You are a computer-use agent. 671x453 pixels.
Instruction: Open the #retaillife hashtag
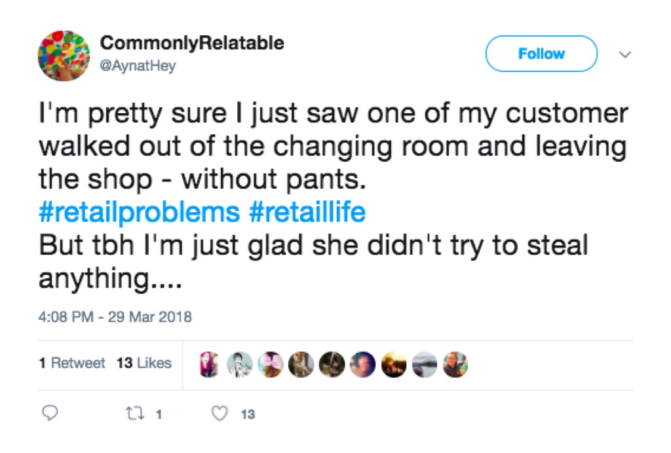[x=307, y=213]
